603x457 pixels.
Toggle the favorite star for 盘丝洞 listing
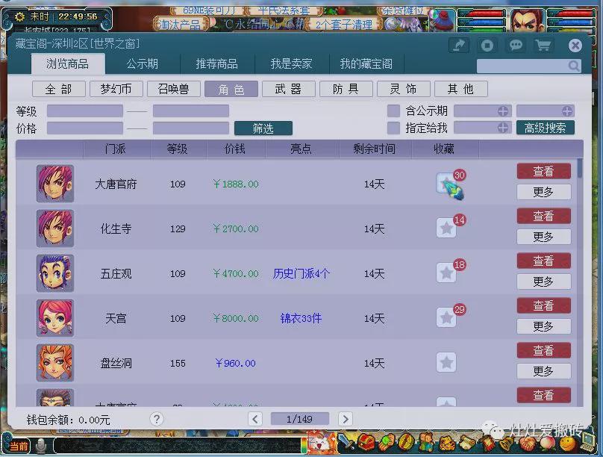(446, 362)
